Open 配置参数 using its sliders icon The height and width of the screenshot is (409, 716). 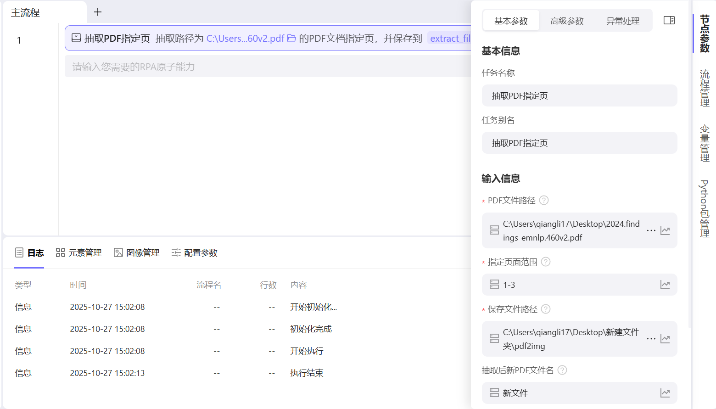pos(176,252)
